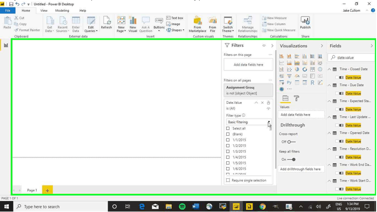This screenshot has width=377, height=212.
Task: Choose the scatter chart visualization
Action: point(289,69)
